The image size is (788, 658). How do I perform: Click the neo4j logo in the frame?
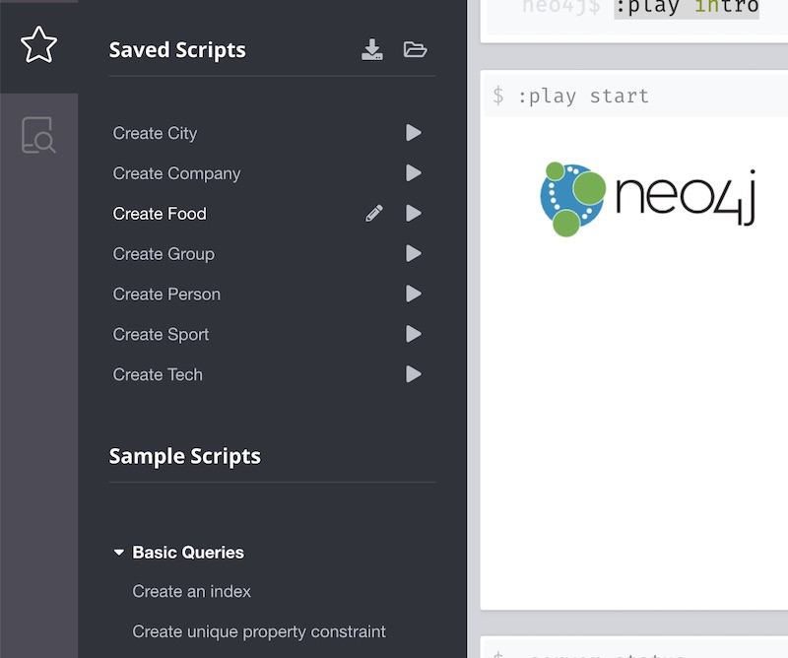click(648, 199)
